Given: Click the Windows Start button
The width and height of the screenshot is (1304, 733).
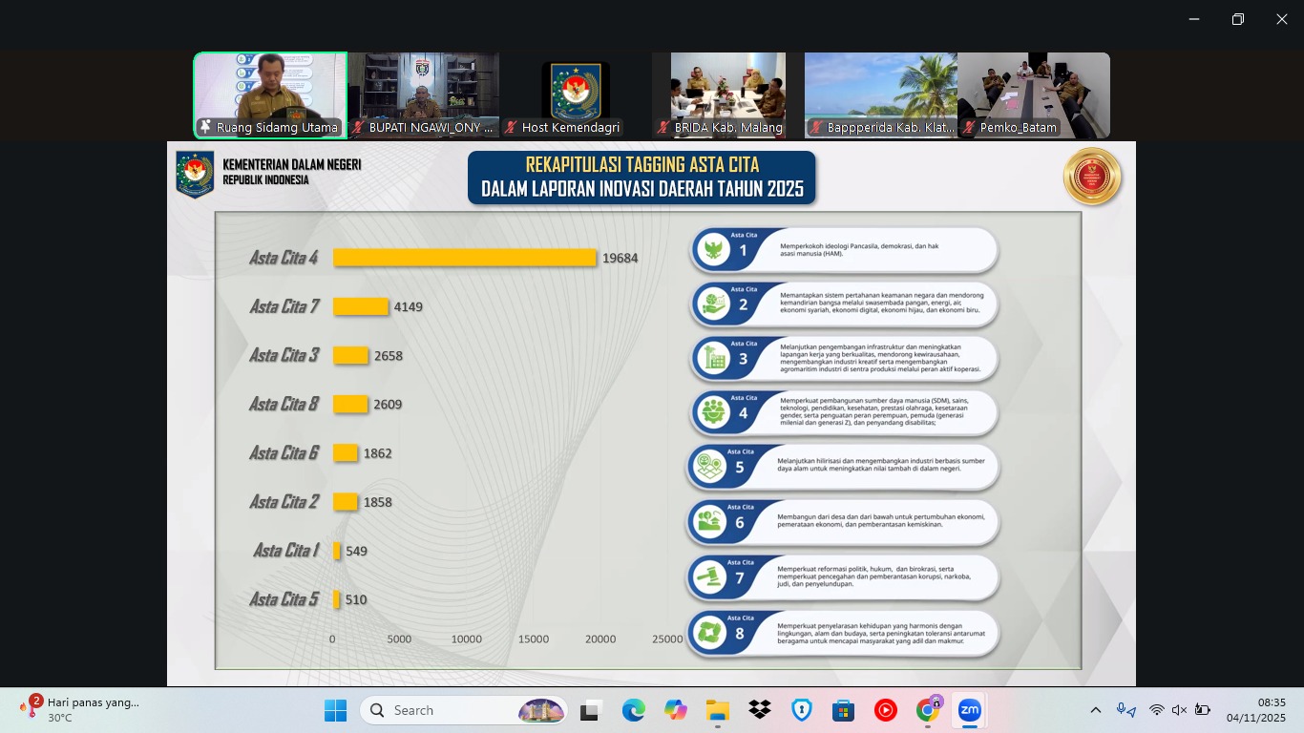Looking at the screenshot, I should pos(336,710).
